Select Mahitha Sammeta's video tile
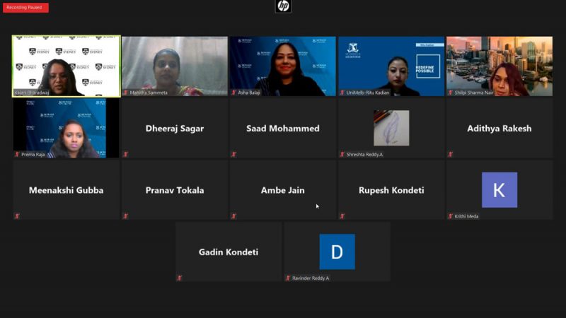 [x=175, y=66]
